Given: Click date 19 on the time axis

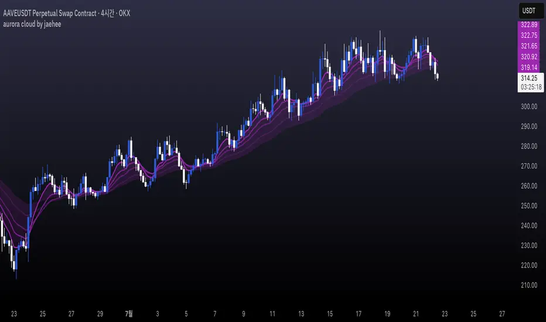Looking at the screenshot, I should click(x=387, y=314).
